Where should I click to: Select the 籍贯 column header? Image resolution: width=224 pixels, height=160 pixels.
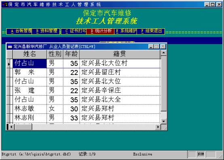(x=120, y=54)
